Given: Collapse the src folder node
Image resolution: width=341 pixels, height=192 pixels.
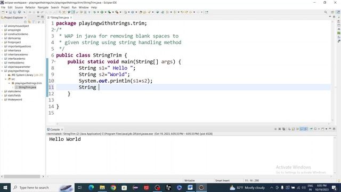Looking at the screenshot, I should tap(6, 79).
